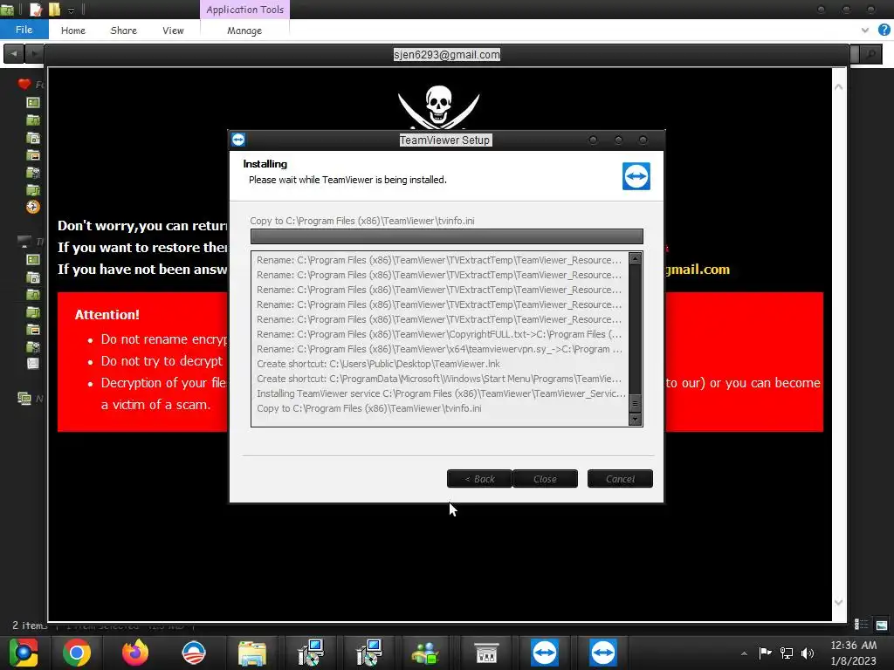Screen dimensions: 894x670
Task: Click the Application Tools contextual tab
Action: 244,10
